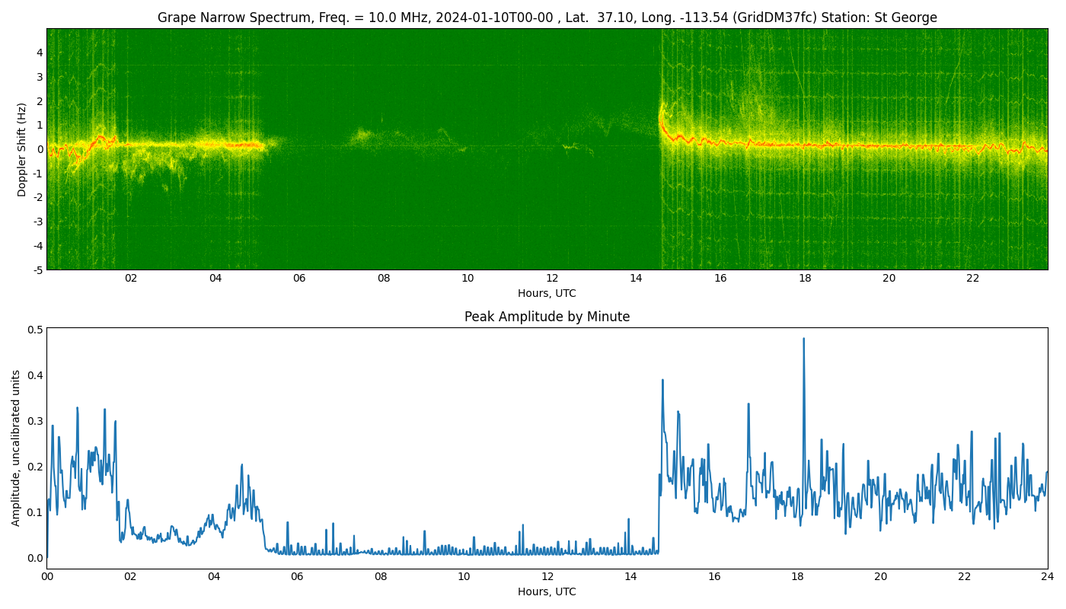
Task: Click hour tick 12 under the amplitude plot
Action: click(547, 577)
